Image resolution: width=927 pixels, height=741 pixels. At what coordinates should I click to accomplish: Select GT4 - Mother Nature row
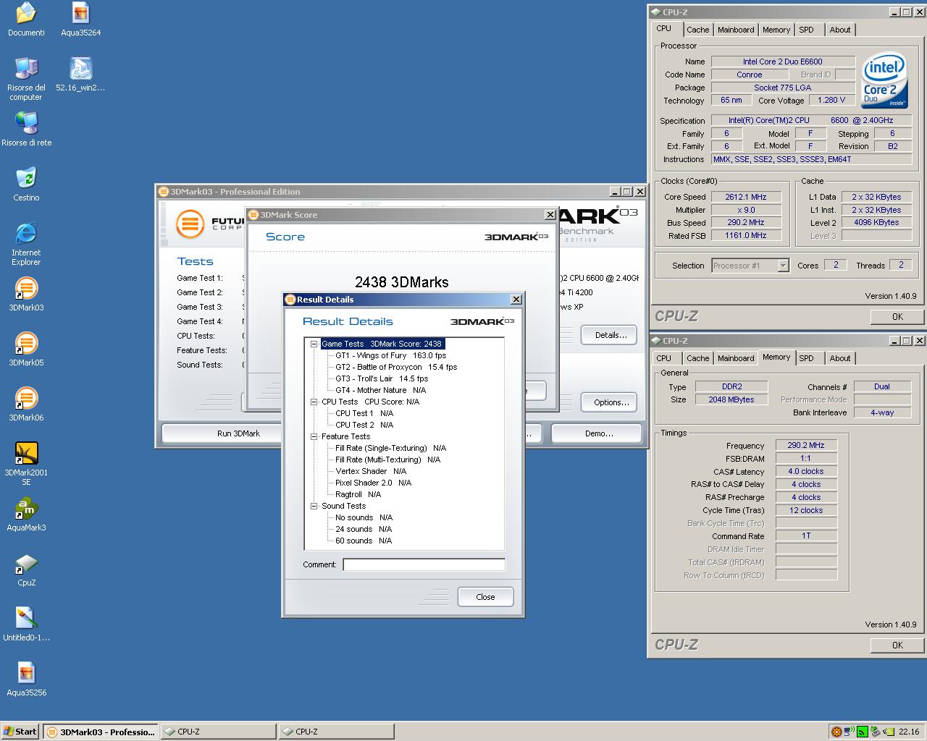[380, 390]
